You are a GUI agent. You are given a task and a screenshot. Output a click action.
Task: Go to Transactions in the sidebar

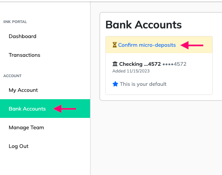coord(24,55)
